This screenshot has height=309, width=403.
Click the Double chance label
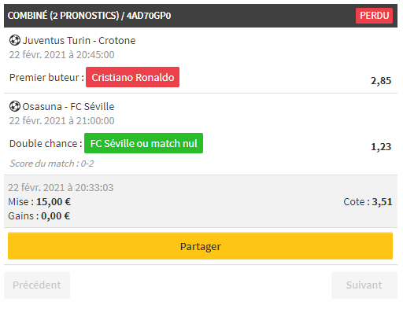tap(46, 144)
